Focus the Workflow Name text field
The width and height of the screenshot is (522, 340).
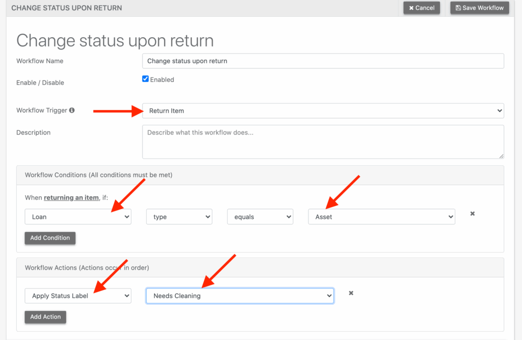323,61
